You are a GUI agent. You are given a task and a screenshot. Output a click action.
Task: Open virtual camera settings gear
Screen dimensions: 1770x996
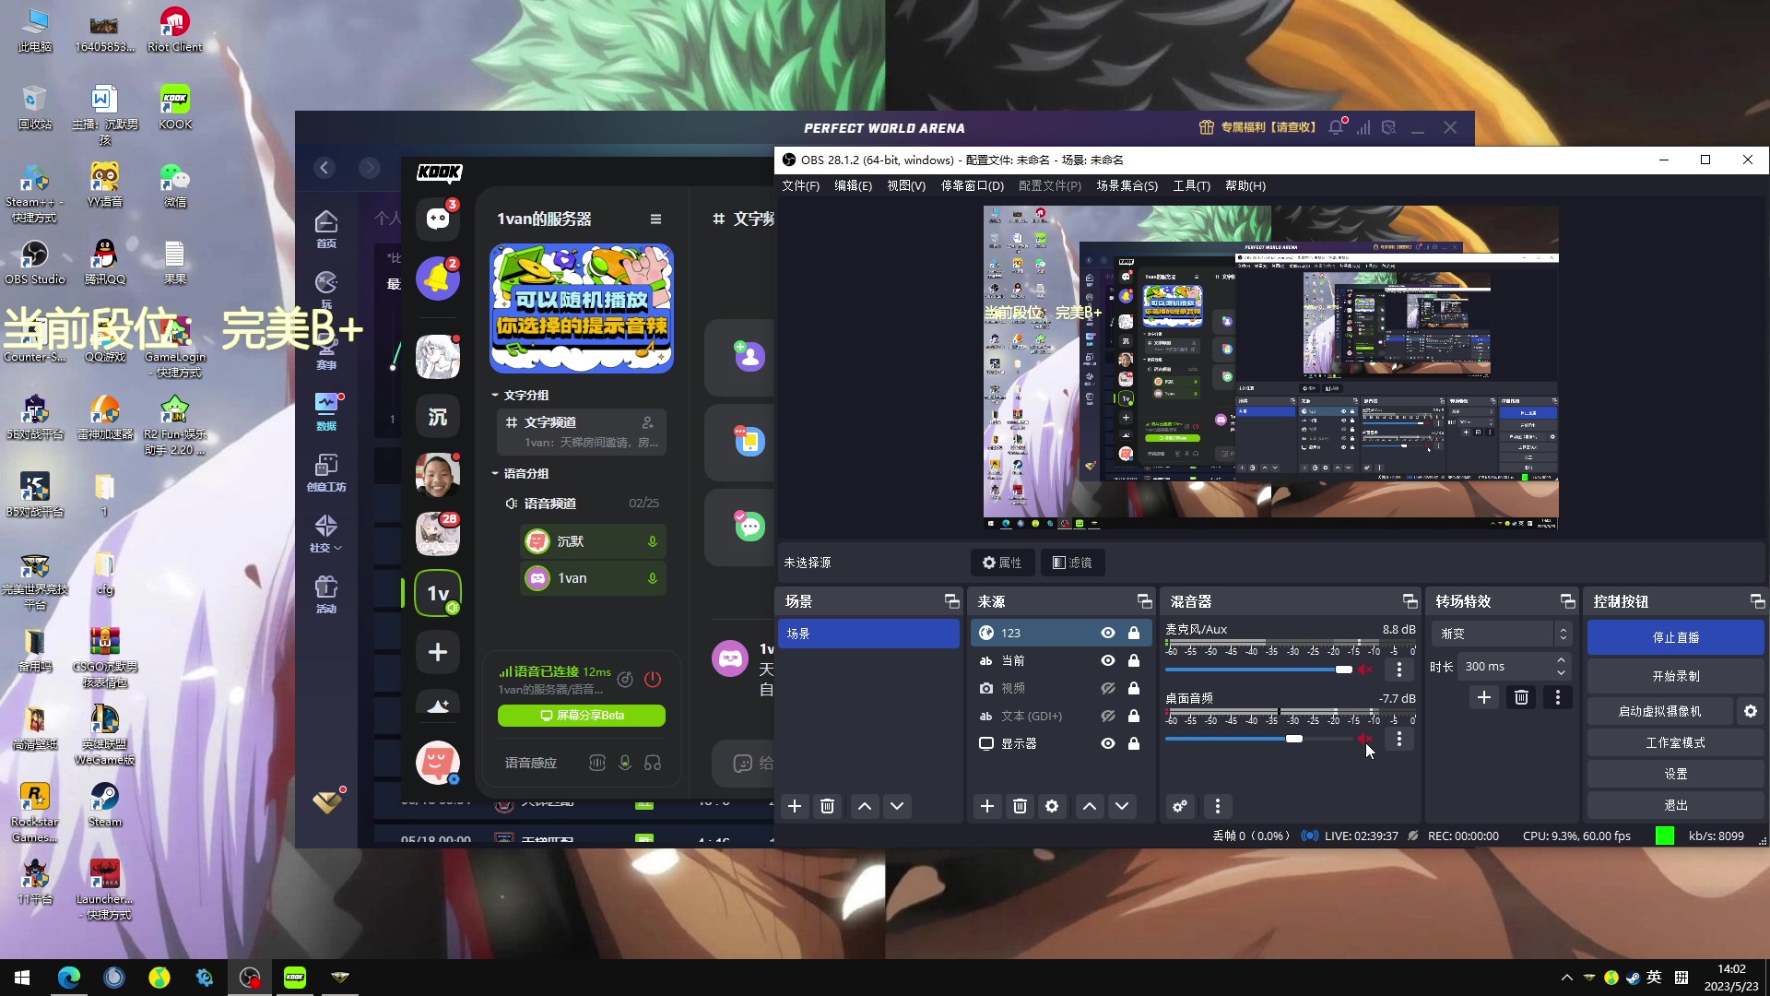coord(1751,711)
